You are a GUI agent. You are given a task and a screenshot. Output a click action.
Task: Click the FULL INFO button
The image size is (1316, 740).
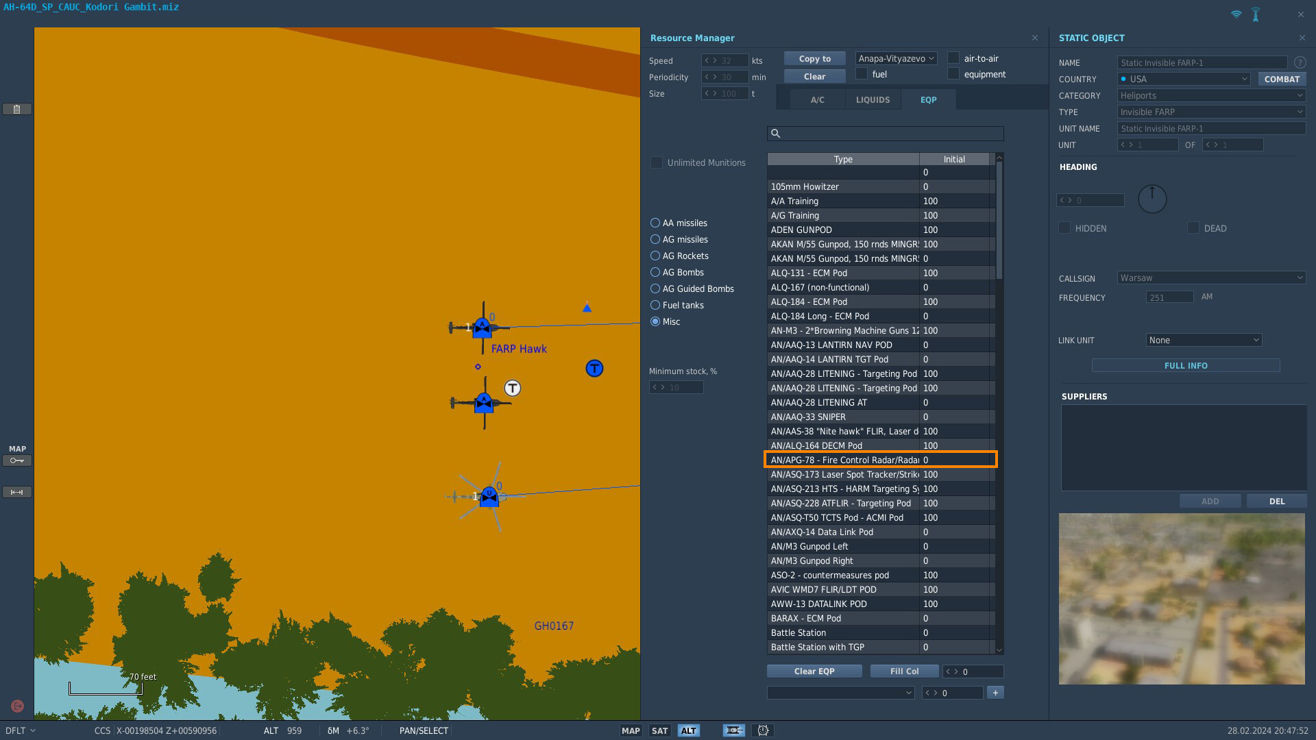coord(1186,366)
